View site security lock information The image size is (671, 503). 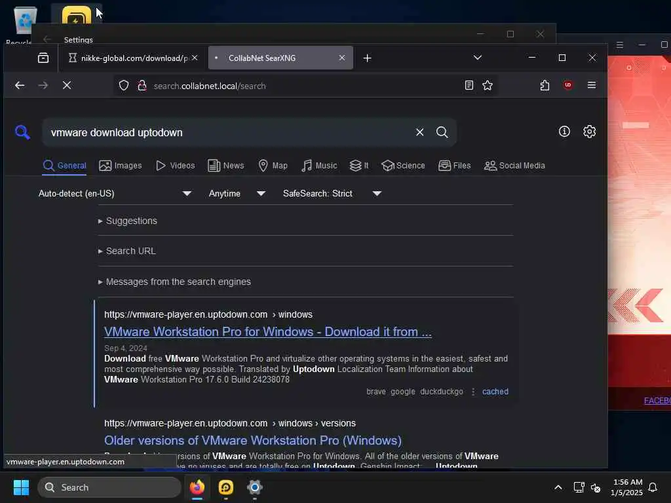pyautogui.click(x=142, y=86)
